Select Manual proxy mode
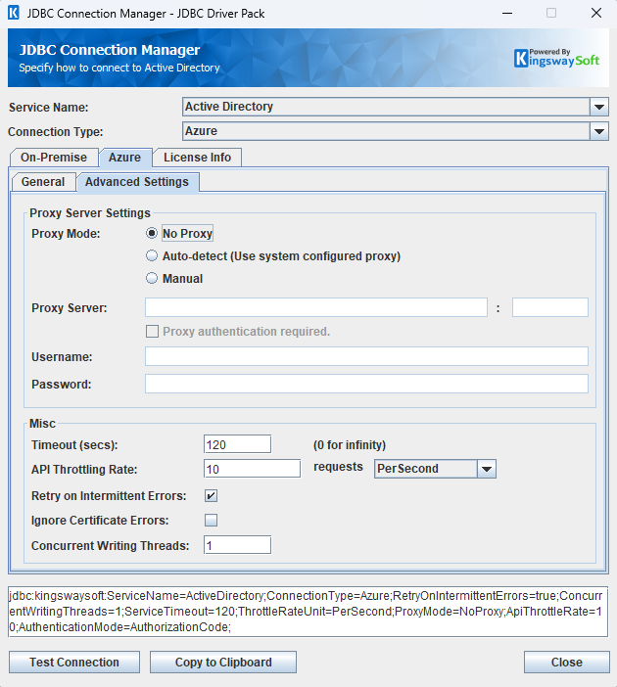The image size is (617, 687). [x=152, y=279]
